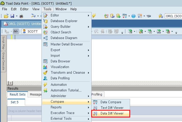The image size is (182, 122).
Task: Choose Text Diff Viewer submenu entry
Action: pos(112,108)
